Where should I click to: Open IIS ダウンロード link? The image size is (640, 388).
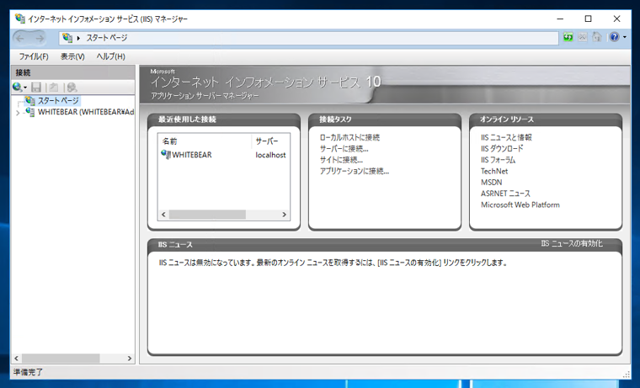coord(502,148)
